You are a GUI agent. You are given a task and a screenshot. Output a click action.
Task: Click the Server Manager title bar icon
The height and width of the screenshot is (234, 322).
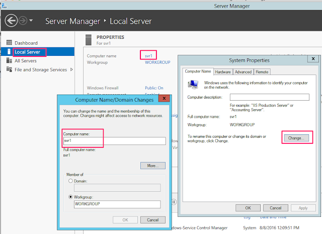(4, 6)
